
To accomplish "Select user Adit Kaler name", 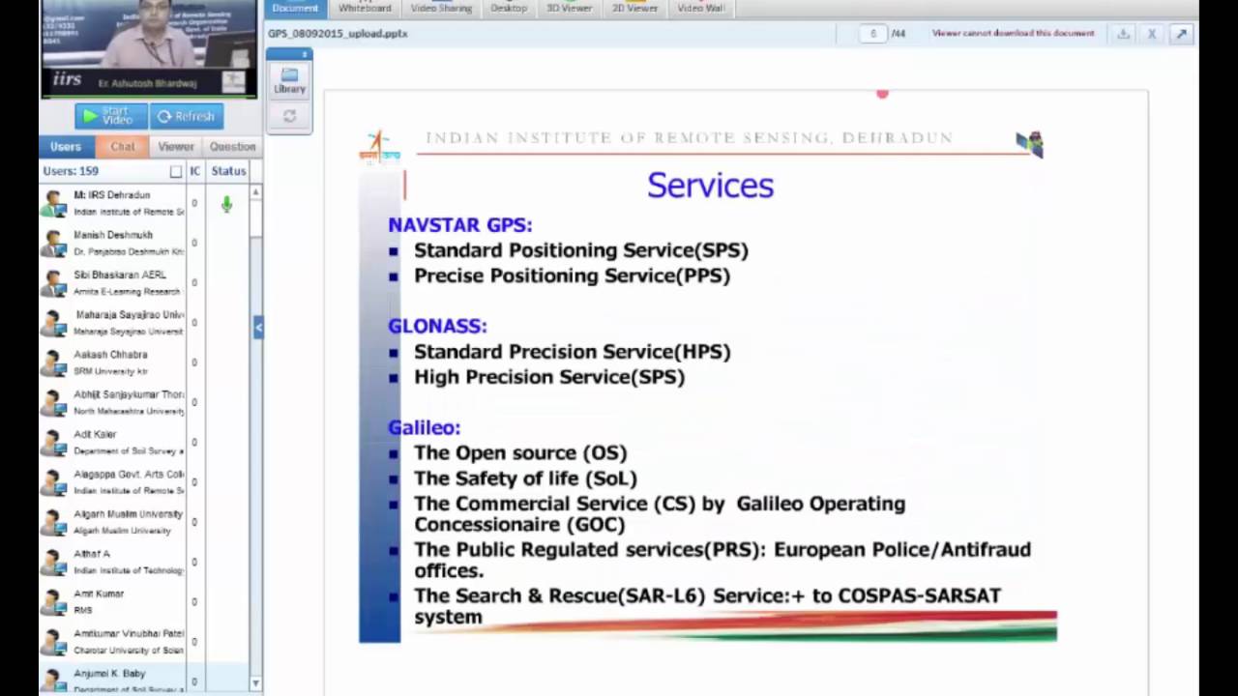I will pos(95,435).
